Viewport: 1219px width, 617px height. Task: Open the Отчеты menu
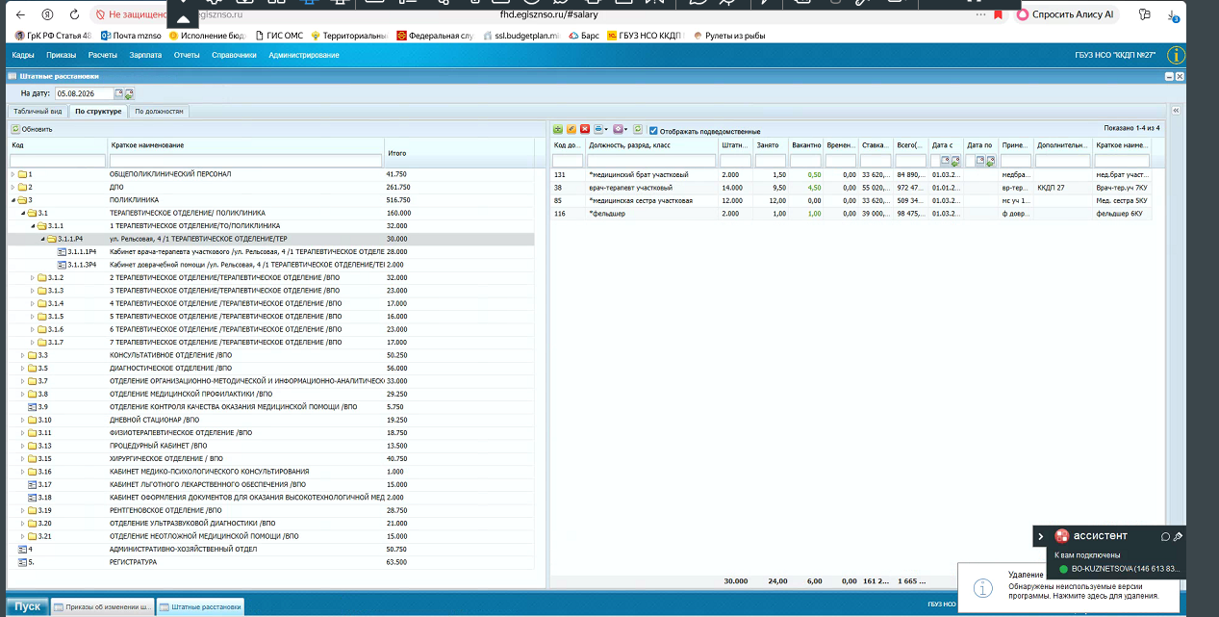coord(187,55)
